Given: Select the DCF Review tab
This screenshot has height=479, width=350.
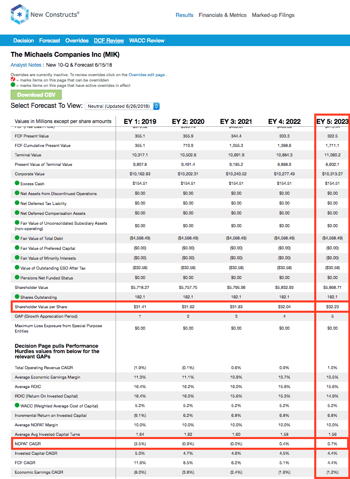Looking at the screenshot, I should tap(109, 41).
